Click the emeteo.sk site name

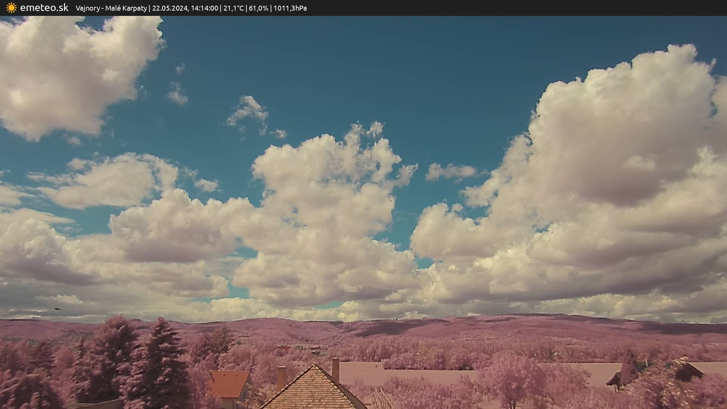[x=44, y=8]
